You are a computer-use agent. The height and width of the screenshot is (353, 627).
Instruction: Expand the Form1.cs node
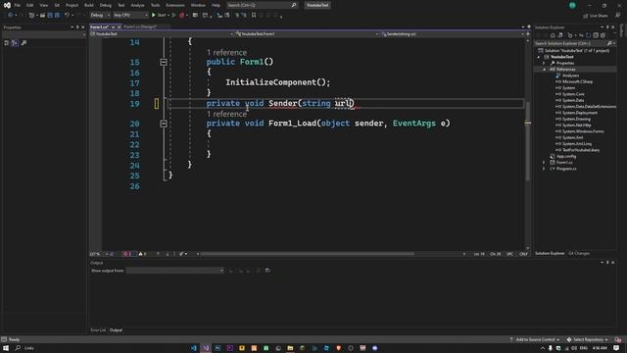coord(544,163)
